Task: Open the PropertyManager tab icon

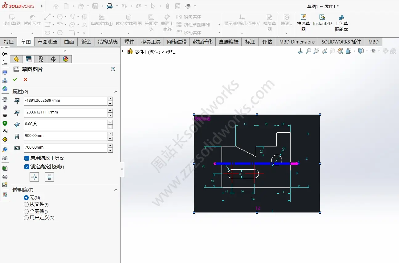Action: pyautogui.click(x=29, y=59)
